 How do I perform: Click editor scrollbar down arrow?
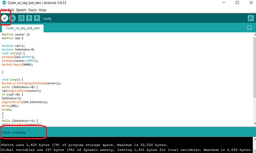point(255,123)
